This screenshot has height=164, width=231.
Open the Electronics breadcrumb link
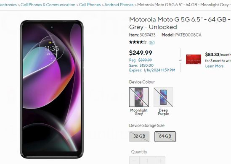tap(8, 5)
